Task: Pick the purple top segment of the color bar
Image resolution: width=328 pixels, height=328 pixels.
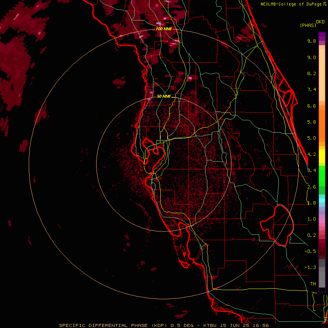Action: tap(322, 36)
